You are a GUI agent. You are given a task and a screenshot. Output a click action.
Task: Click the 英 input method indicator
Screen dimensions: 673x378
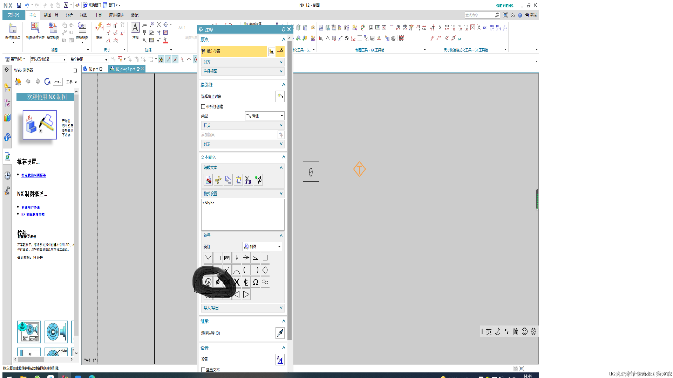point(489,331)
